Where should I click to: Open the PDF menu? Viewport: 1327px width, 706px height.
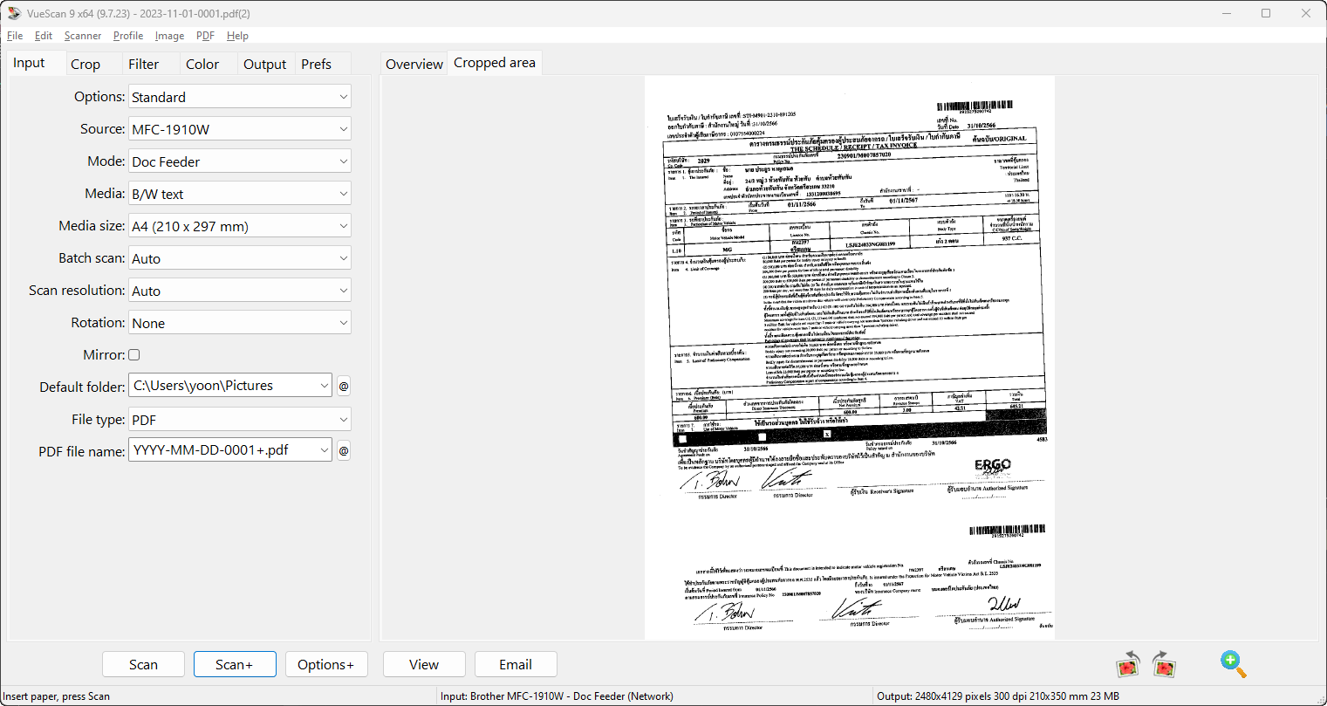tap(205, 36)
